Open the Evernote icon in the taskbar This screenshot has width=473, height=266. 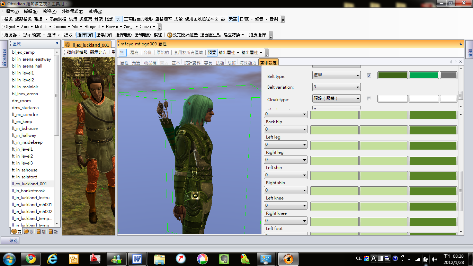tap(224, 259)
